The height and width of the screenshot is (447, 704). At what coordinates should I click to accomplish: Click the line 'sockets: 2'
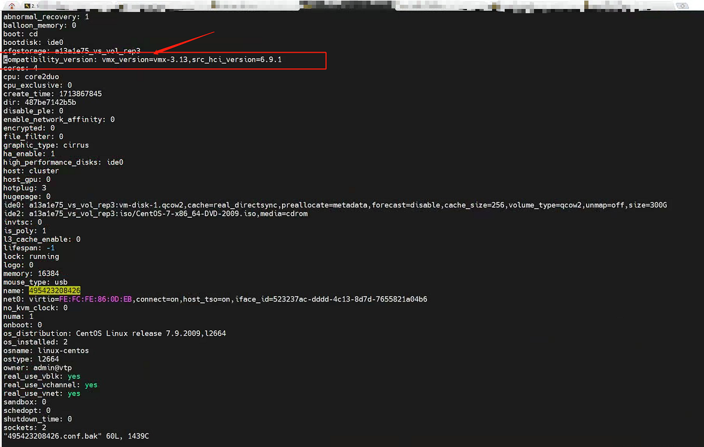pyautogui.click(x=25, y=427)
